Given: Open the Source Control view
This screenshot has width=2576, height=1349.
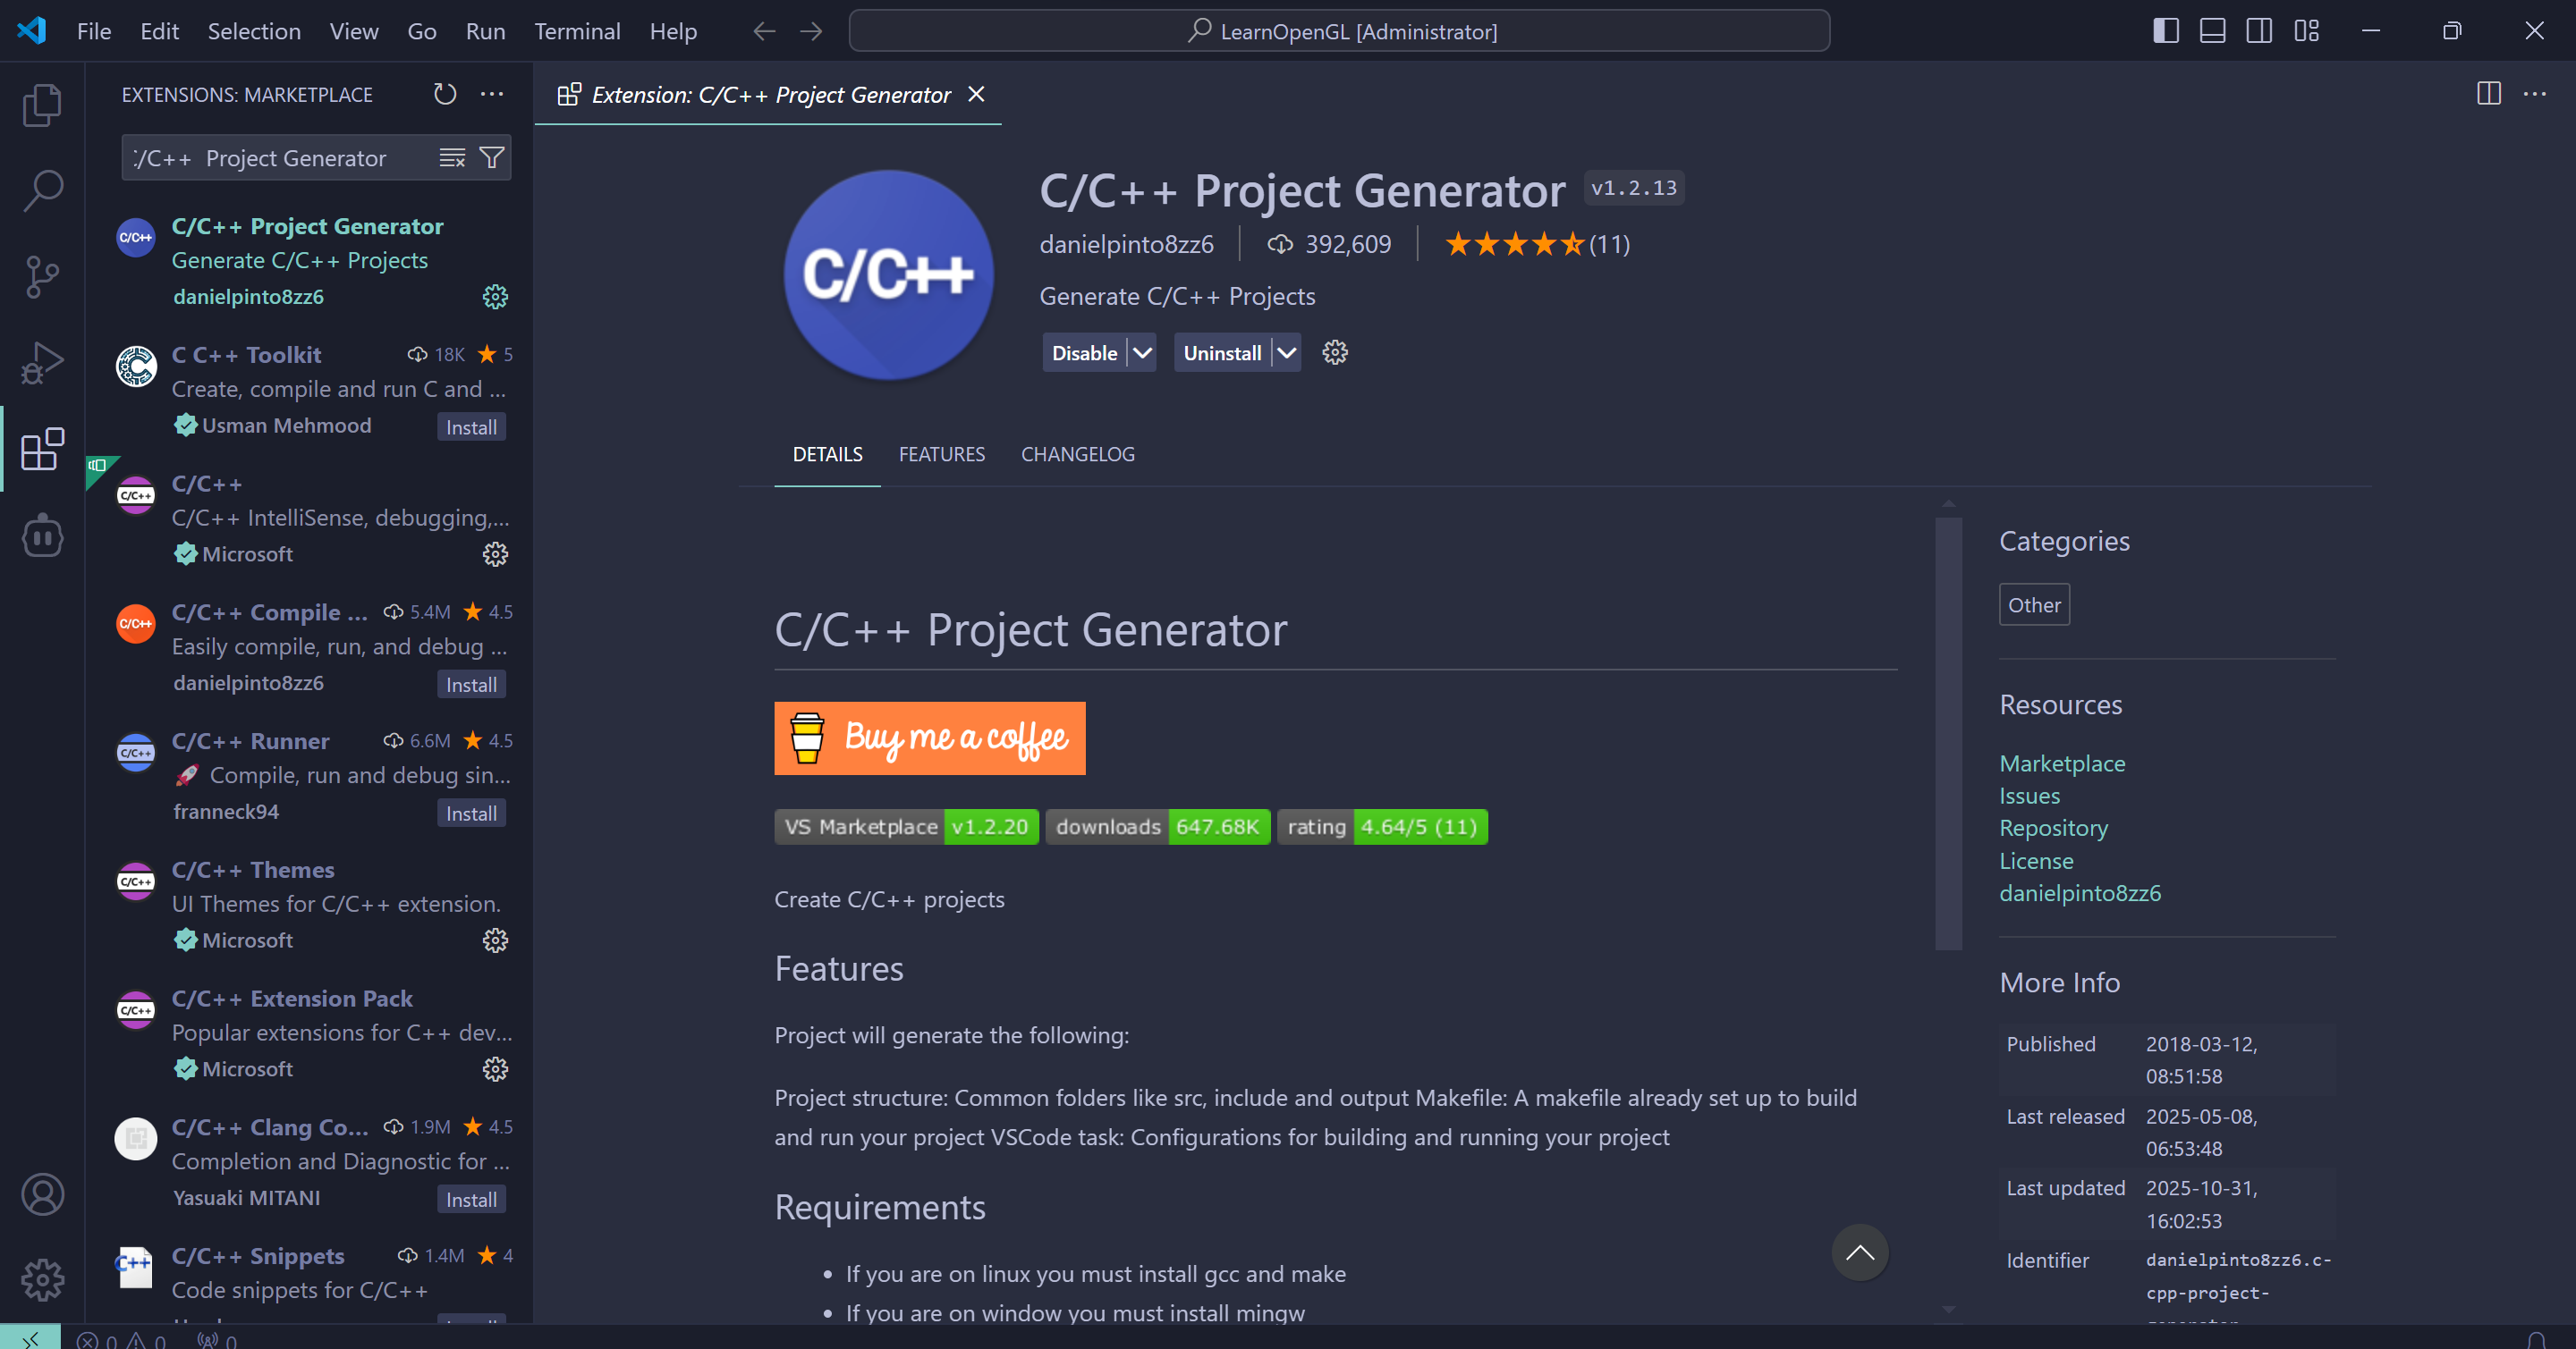Looking at the screenshot, I should tap(42, 276).
